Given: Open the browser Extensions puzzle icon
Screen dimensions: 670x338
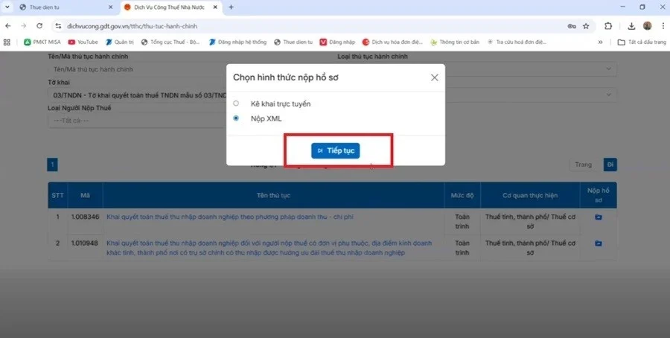Looking at the screenshot, I should click(608, 26).
